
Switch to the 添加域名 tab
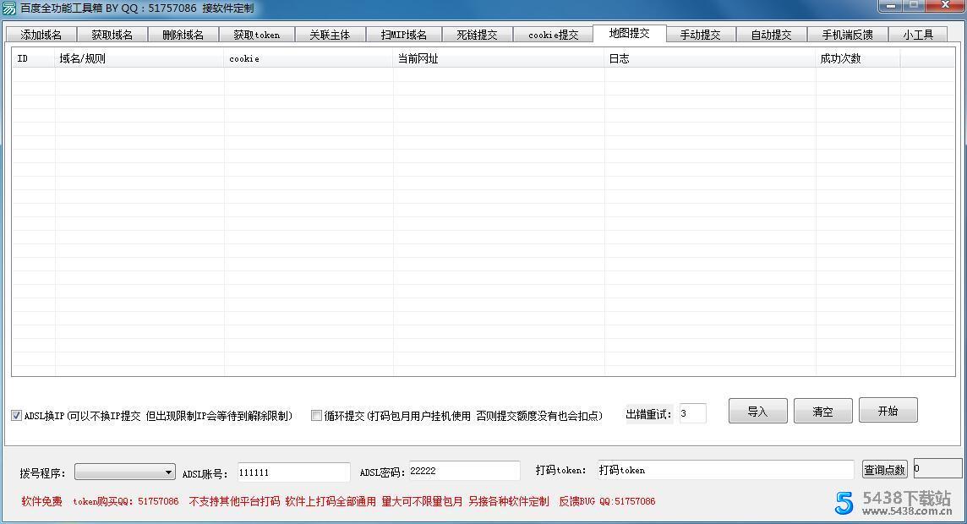40,35
